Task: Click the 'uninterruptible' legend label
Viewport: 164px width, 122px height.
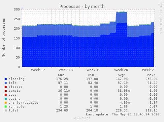Action: pos(23,103)
